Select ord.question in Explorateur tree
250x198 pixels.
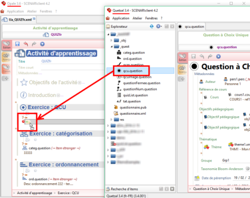tap(132, 59)
